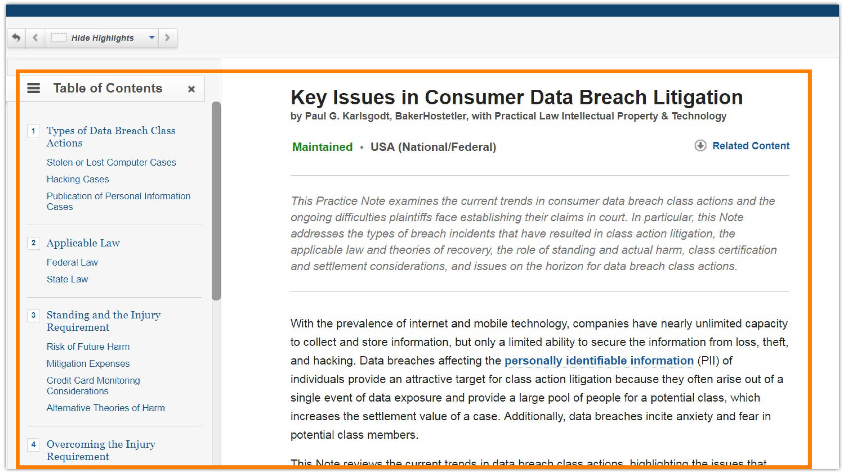Click the Table of Contents hamburger icon
846x475 pixels.
point(33,88)
